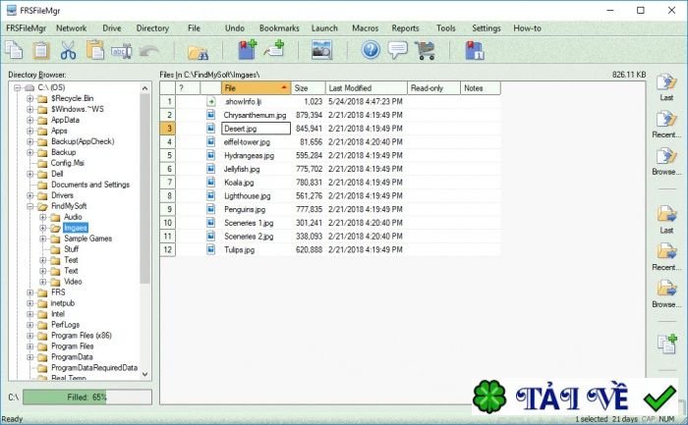
Task: Sort by the Last Modified column header
Action: tap(367, 88)
